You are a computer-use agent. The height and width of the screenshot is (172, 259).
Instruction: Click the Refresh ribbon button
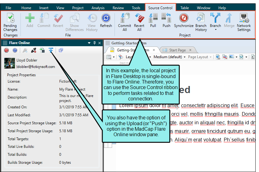[x=106, y=21]
